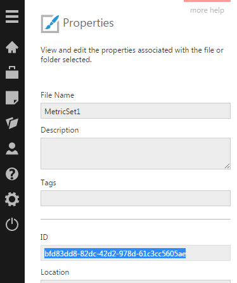
Task: Click inside the Tags field
Action: pos(136,199)
